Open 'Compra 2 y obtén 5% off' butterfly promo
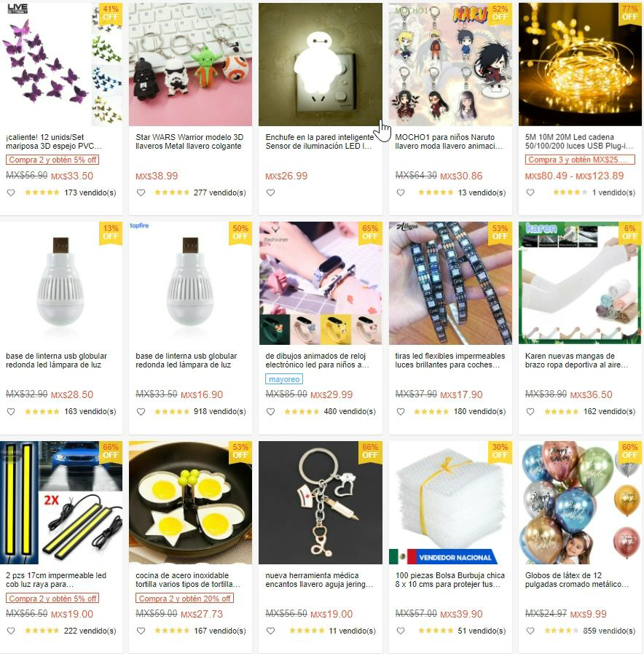Viewport: 644px width, 654px height. [x=52, y=160]
